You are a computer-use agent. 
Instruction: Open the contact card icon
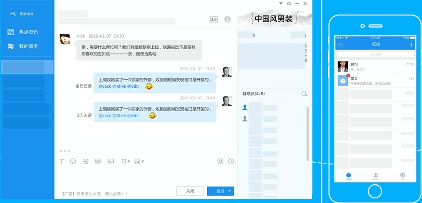(x=214, y=19)
